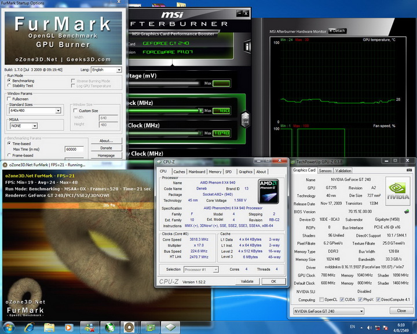Screen dimensions: 417x334
Task: Click CPU-Z Validate button
Action: click(x=247, y=281)
